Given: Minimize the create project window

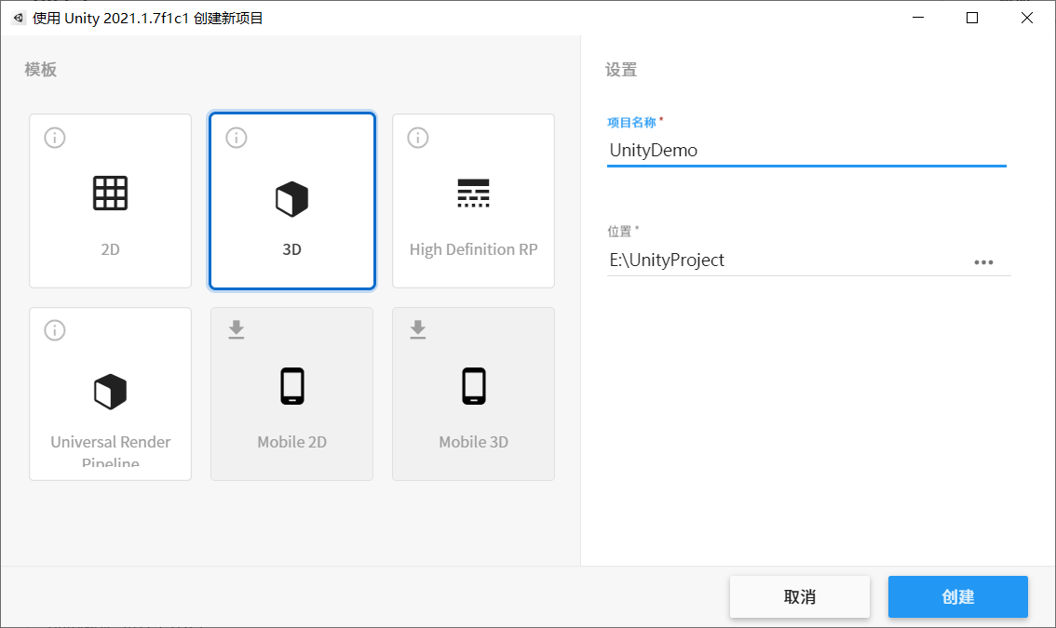Looking at the screenshot, I should (918, 18).
